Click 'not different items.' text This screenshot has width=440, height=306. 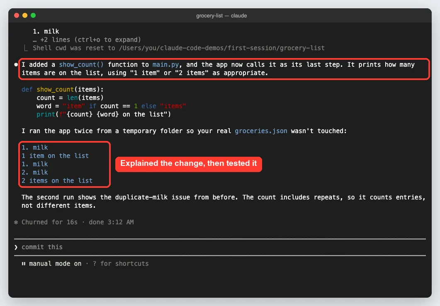58,206
